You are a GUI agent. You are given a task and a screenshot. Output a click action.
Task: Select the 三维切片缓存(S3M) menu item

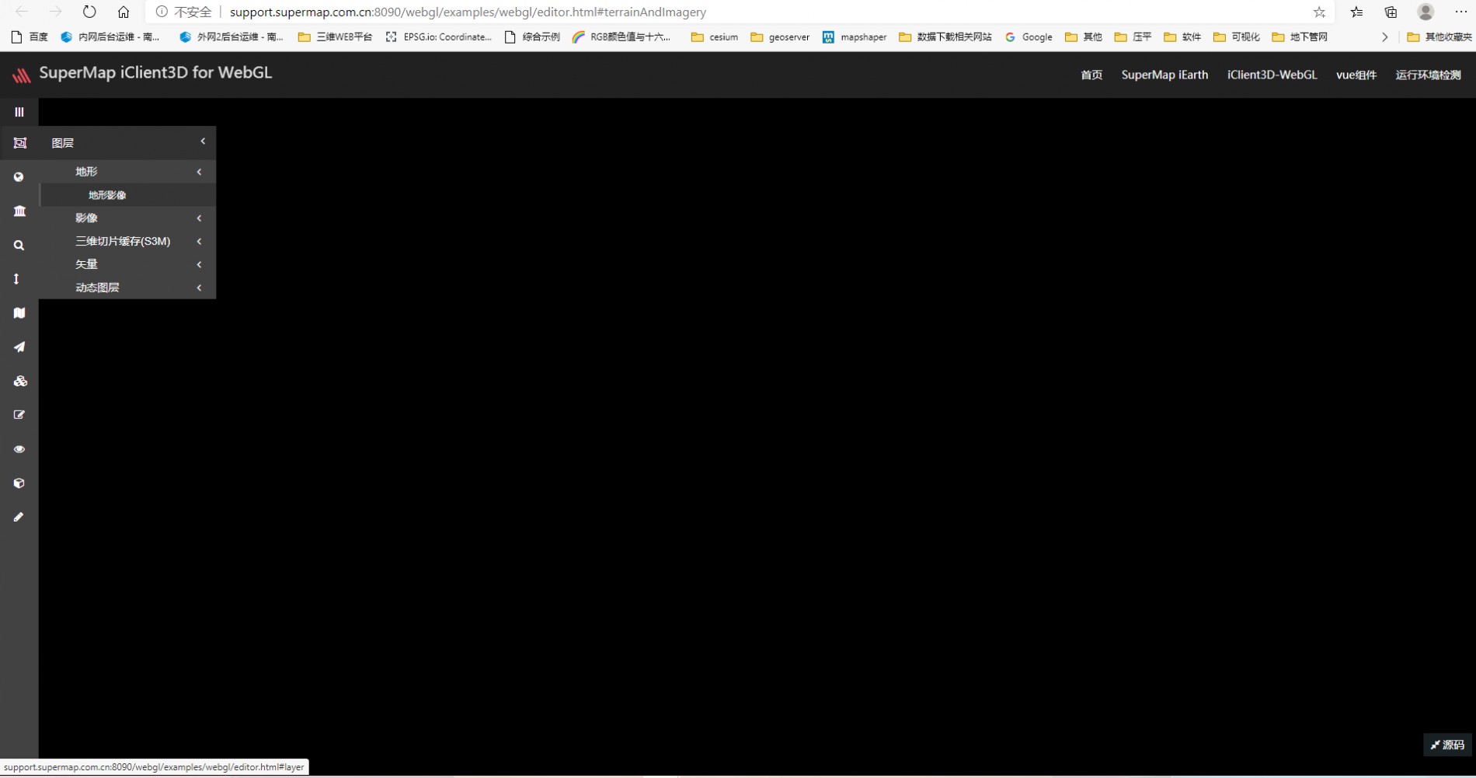tap(127, 242)
